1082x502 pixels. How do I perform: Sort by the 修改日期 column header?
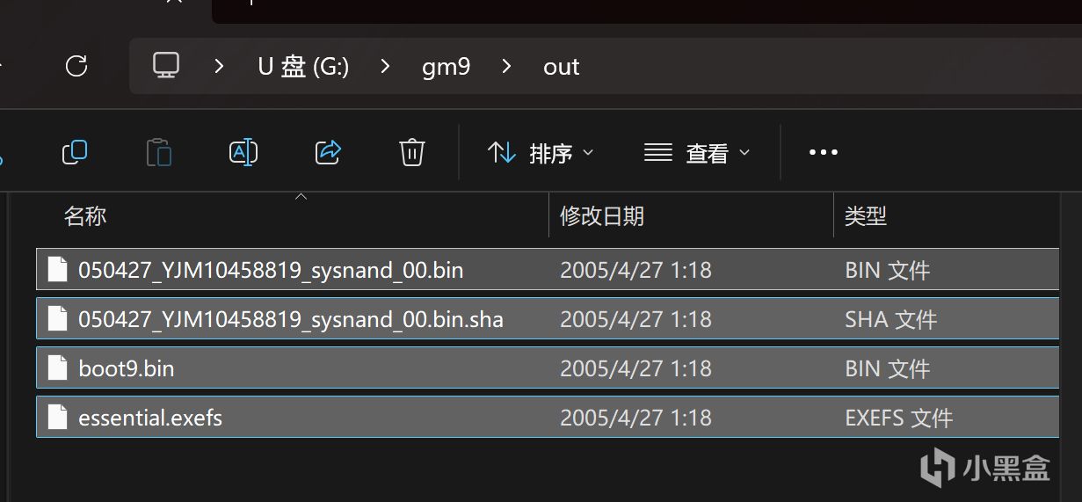pyautogui.click(x=602, y=216)
